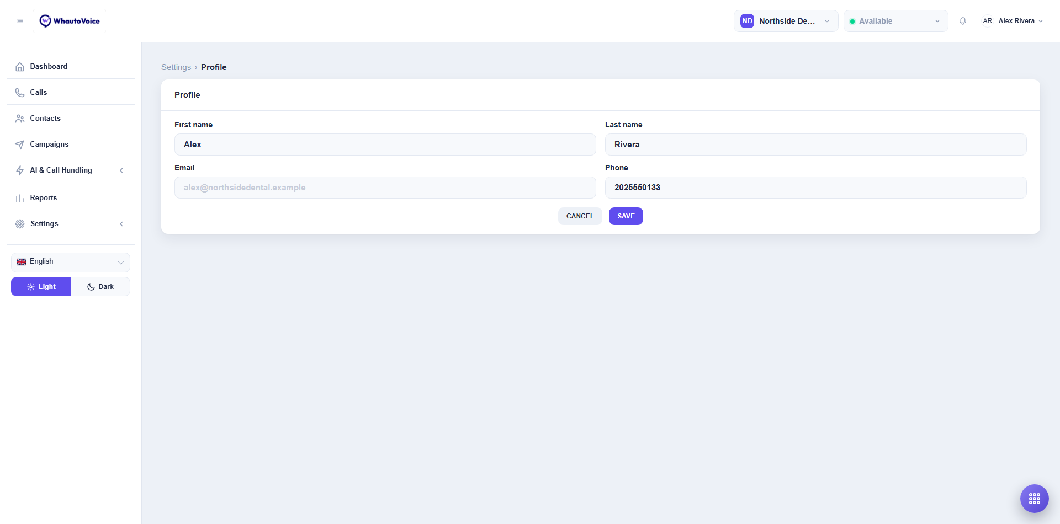Image resolution: width=1060 pixels, height=524 pixels.
Task: Open notifications bell icon
Action: (x=963, y=21)
